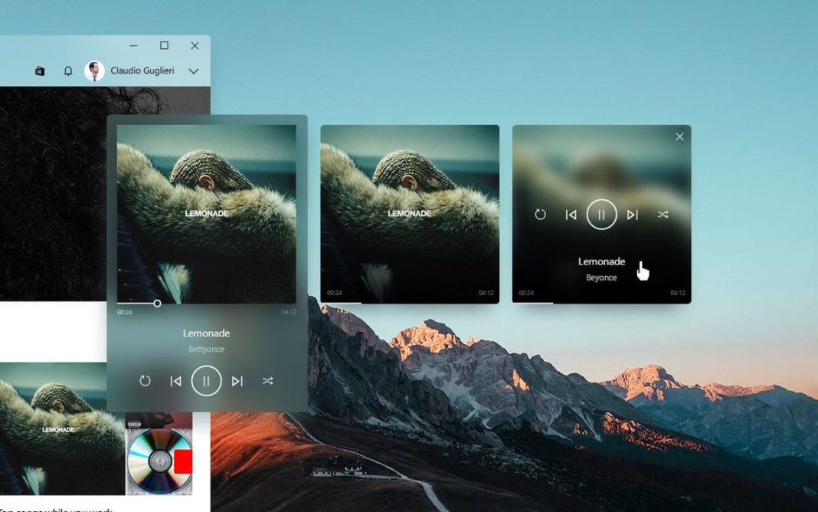
Task: Click the Beyonce artist name in right widget
Action: pos(602,277)
